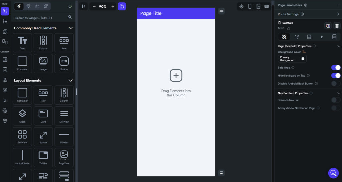
Task: Collapse Page (Scaffold) Properties section
Action: pyautogui.click(x=338, y=46)
